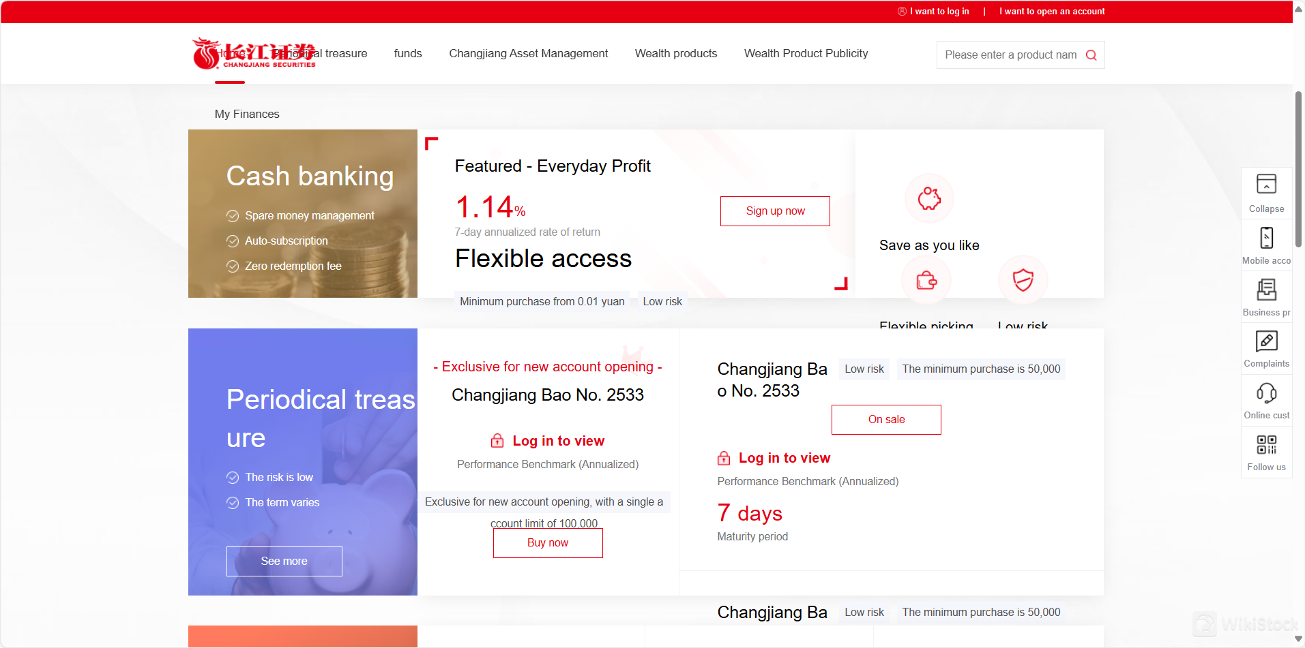Open the Business processing sidebar icon

1266,296
